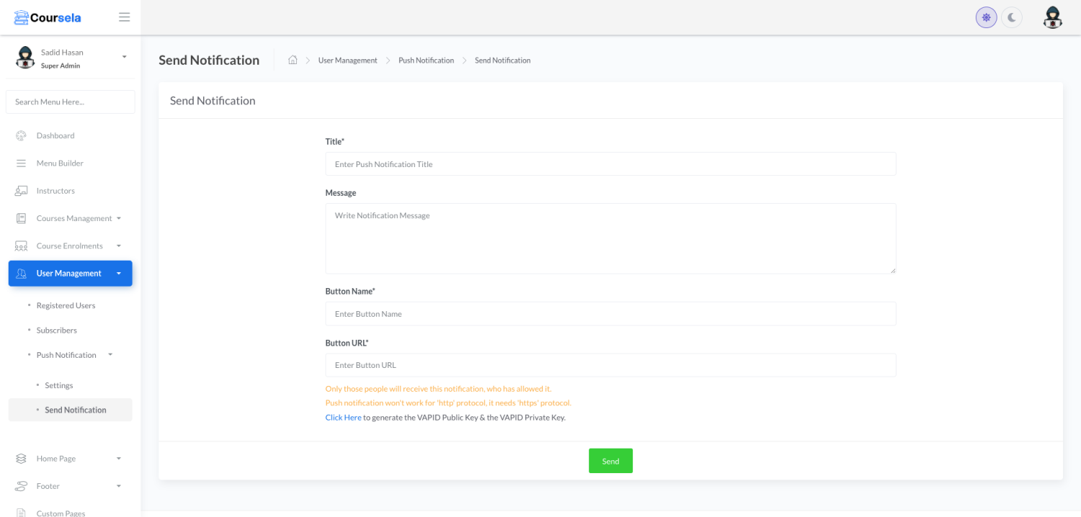1081x517 pixels.
Task: Open Sadid Hasan account dropdown arrow
Action: coord(124,57)
